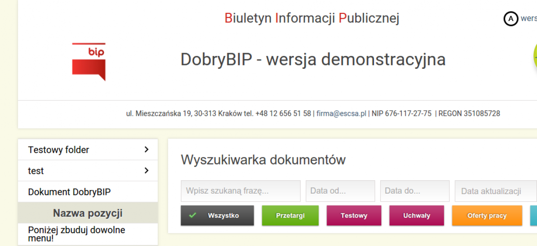Click the Biuletyn Informacji Publicznej heading
This screenshot has height=246, width=537.
312,18
